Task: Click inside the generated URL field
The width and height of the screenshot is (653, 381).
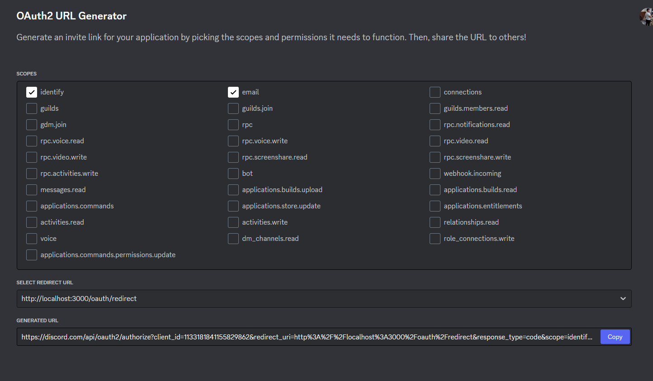Action: point(308,337)
